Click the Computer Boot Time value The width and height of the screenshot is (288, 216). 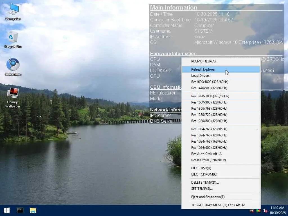pyautogui.click(x=214, y=20)
